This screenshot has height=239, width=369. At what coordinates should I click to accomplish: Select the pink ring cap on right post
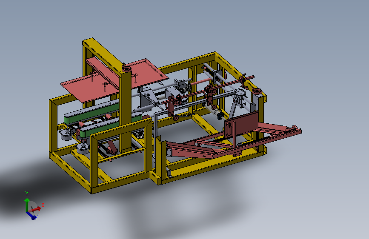[257, 91]
